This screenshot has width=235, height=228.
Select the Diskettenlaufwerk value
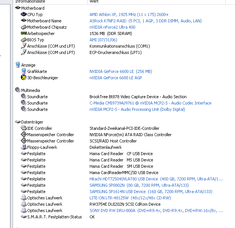(x=106, y=147)
